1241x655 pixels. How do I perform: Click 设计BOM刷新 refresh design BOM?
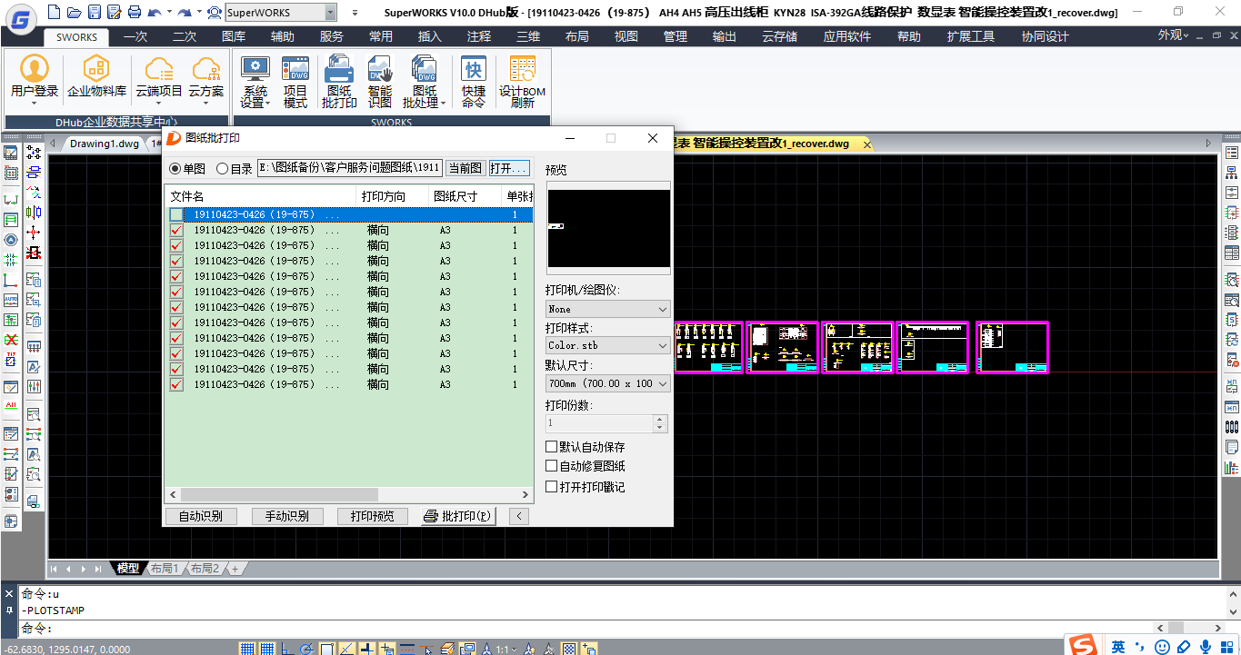[x=522, y=82]
